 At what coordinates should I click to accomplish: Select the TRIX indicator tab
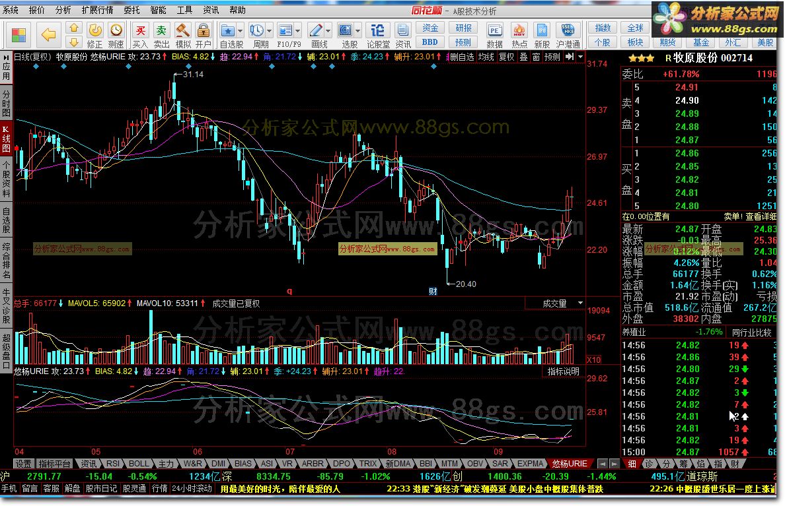(x=368, y=464)
